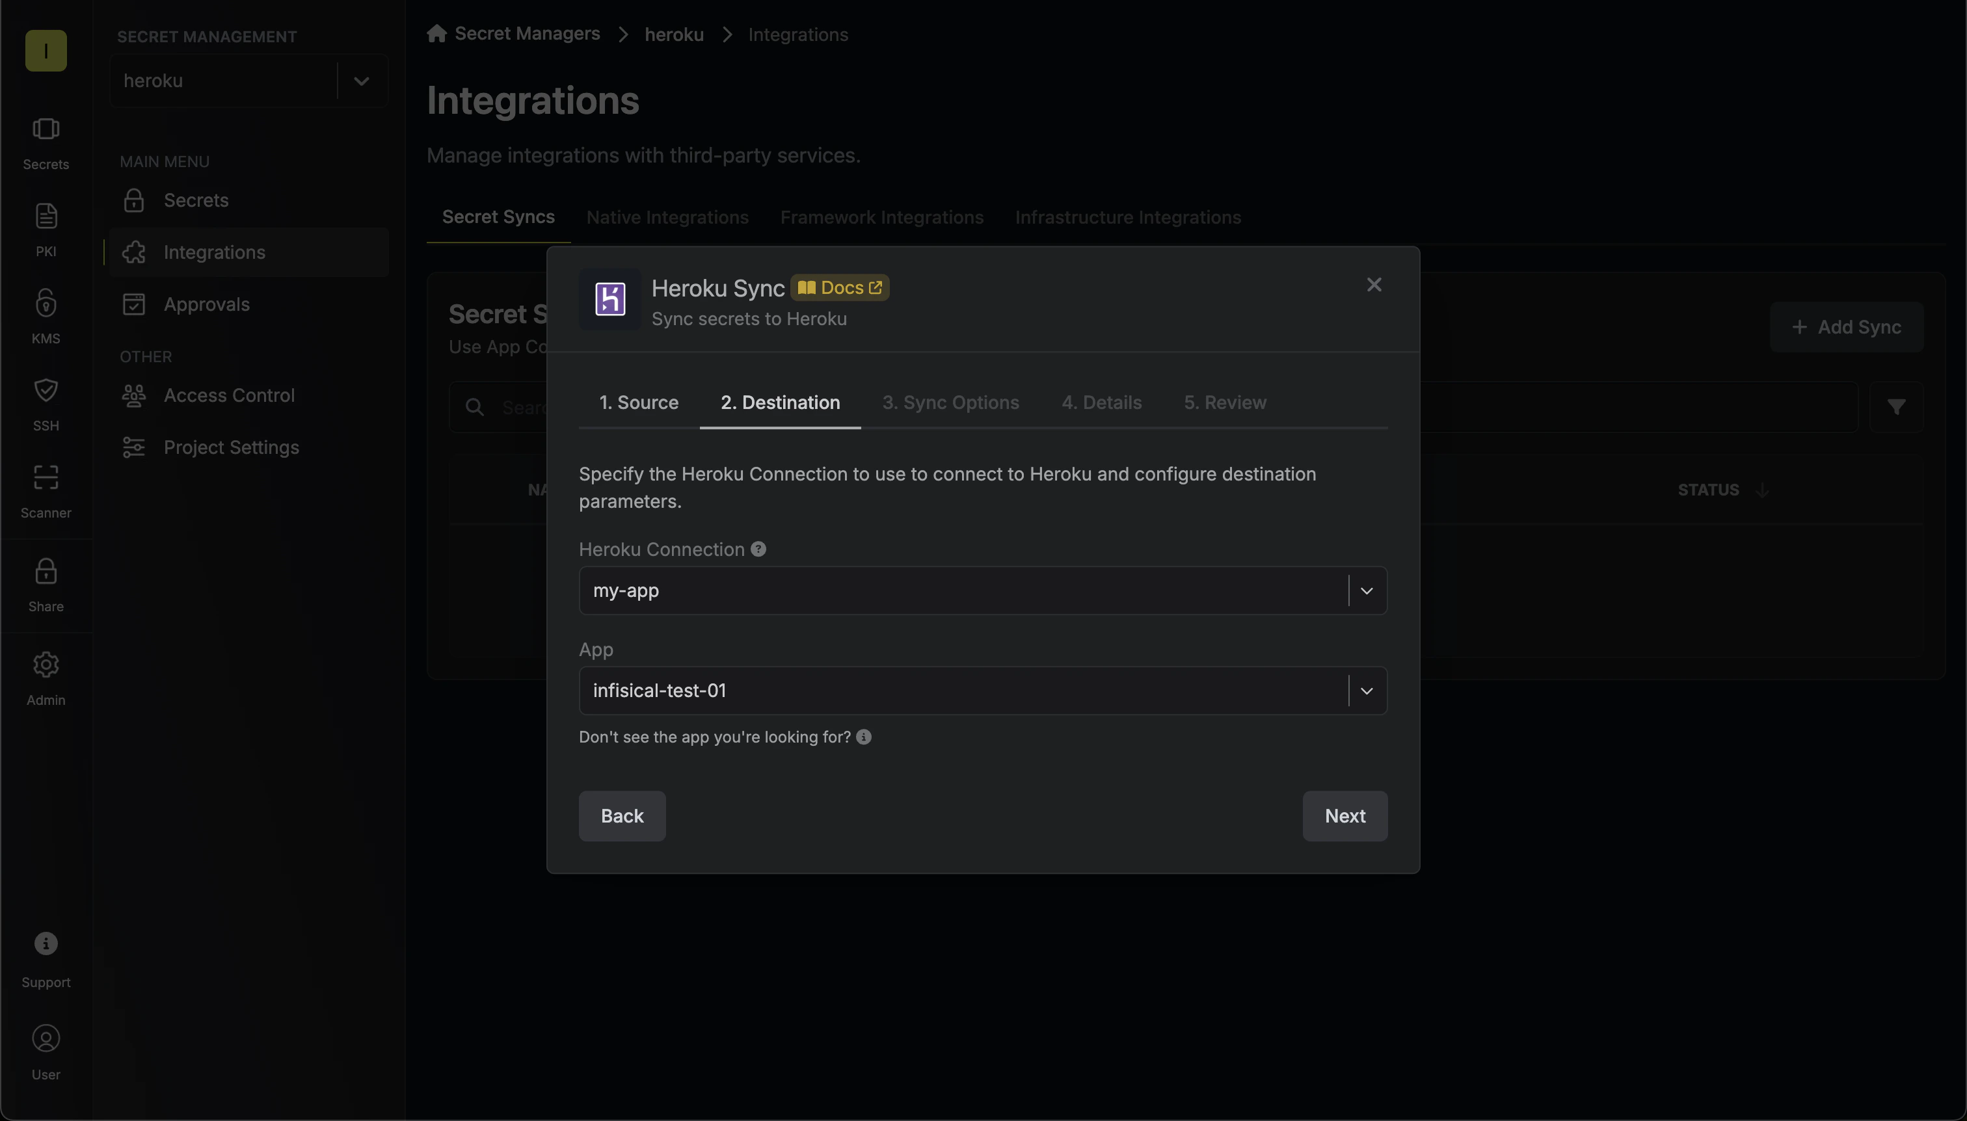Click the Add Sync button

pos(1846,327)
